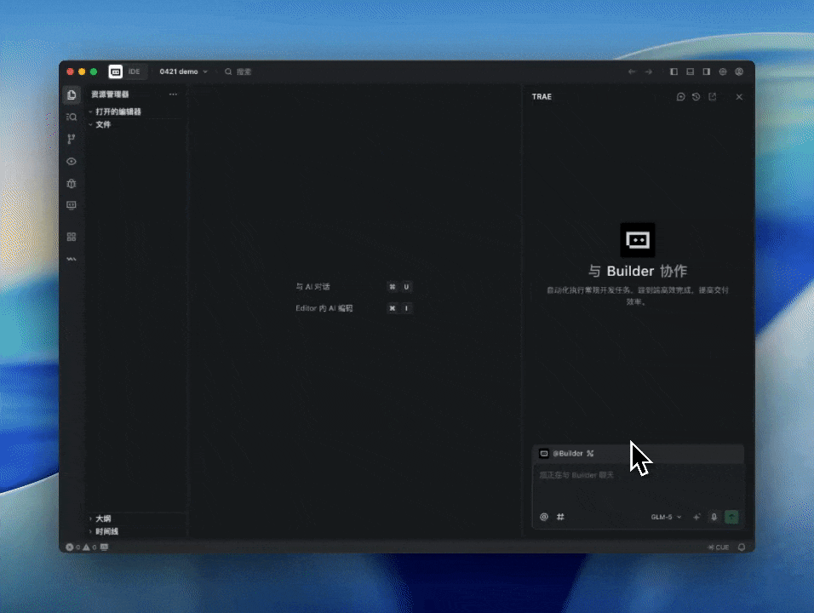Click the @ mention icon in chat
The width and height of the screenshot is (814, 613).
click(544, 517)
